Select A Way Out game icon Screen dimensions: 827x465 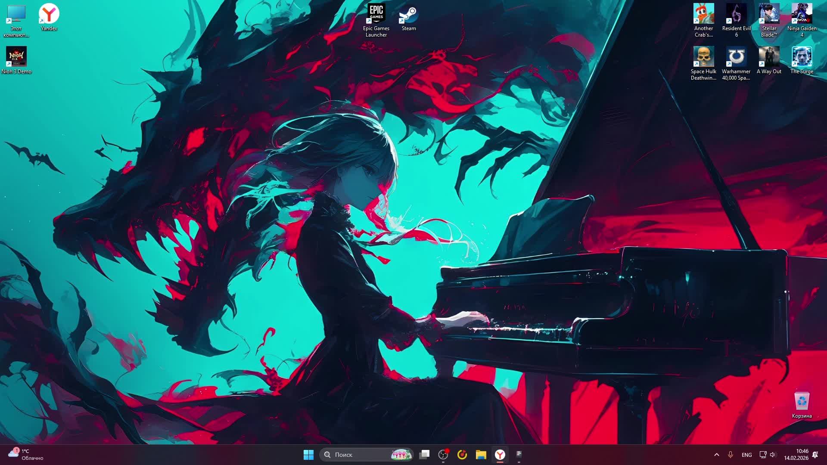[769, 57]
